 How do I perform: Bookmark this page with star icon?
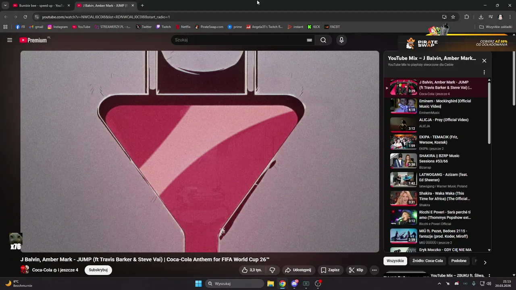453,17
